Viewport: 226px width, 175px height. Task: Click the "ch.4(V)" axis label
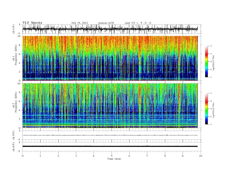tap(14, 147)
